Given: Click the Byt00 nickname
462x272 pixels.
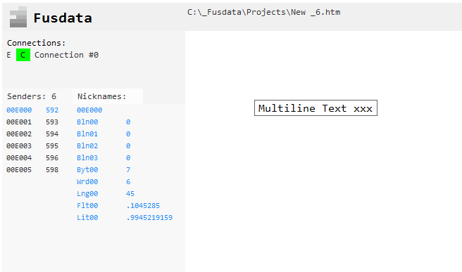Looking at the screenshot, I should coord(87,170).
